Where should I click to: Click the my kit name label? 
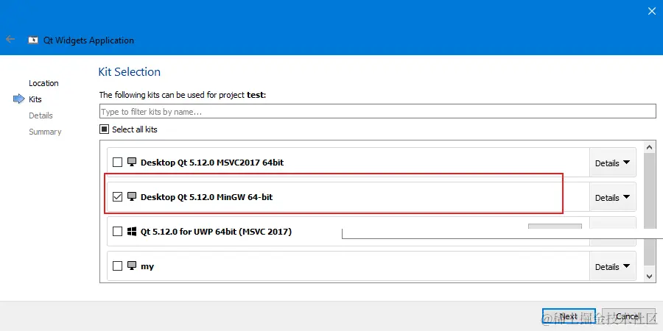coord(147,266)
